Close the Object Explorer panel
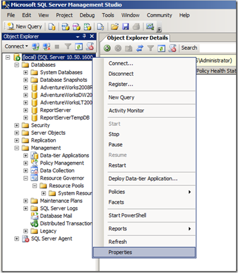Viewport: 238px width, 273px height. pyautogui.click(x=92, y=36)
